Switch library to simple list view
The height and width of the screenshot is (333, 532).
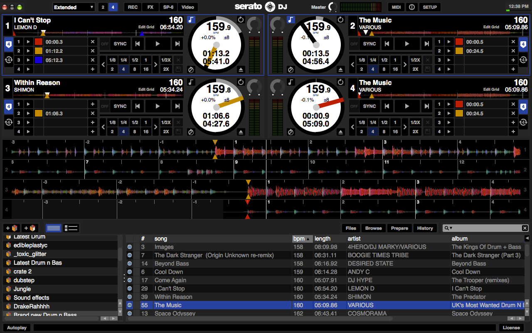(x=54, y=228)
